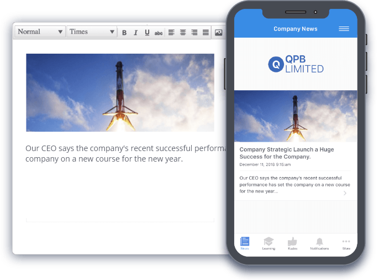
Task: Tap the More tab
Action: (x=346, y=243)
